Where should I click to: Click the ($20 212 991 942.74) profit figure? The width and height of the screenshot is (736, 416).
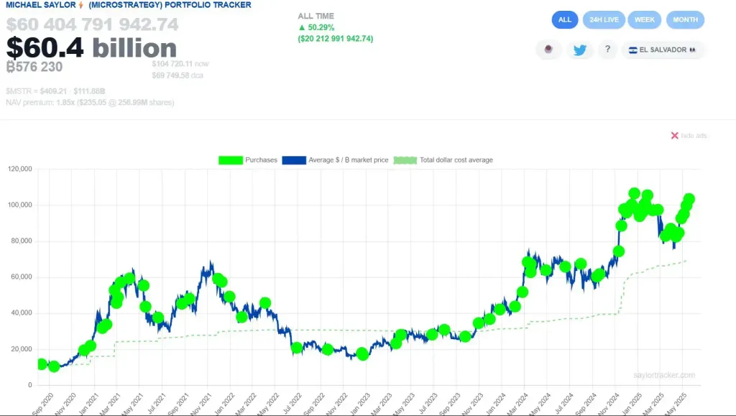click(336, 39)
